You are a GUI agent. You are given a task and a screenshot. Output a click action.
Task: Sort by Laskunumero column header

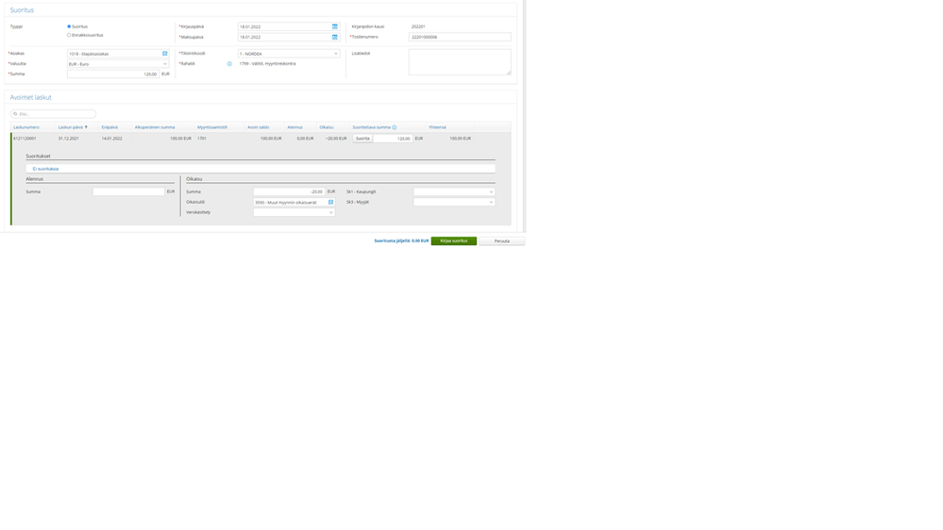[26, 127]
